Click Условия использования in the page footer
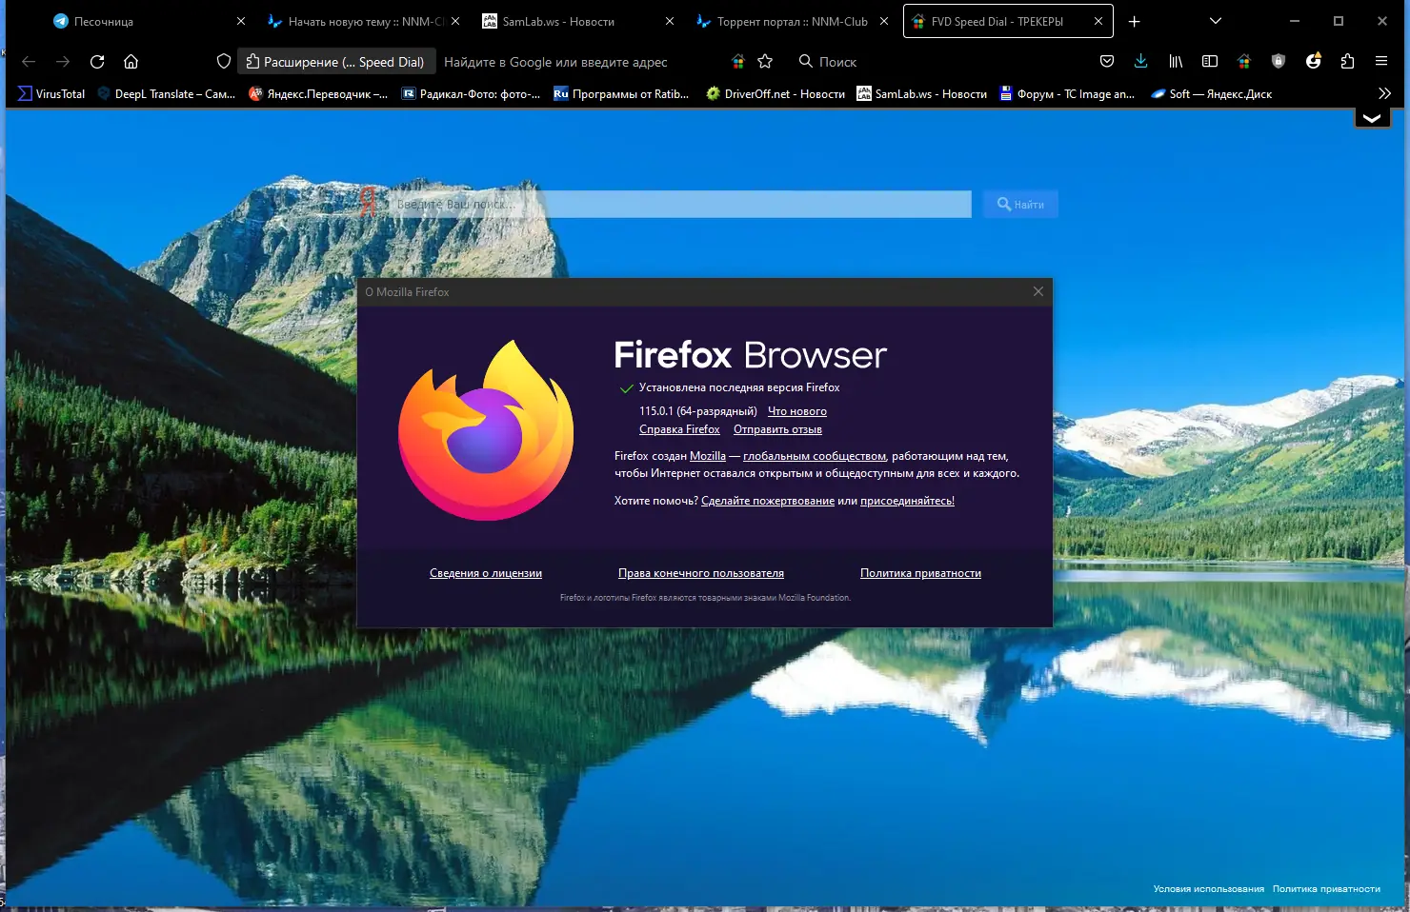Viewport: 1410px width, 912px height. [x=1209, y=889]
